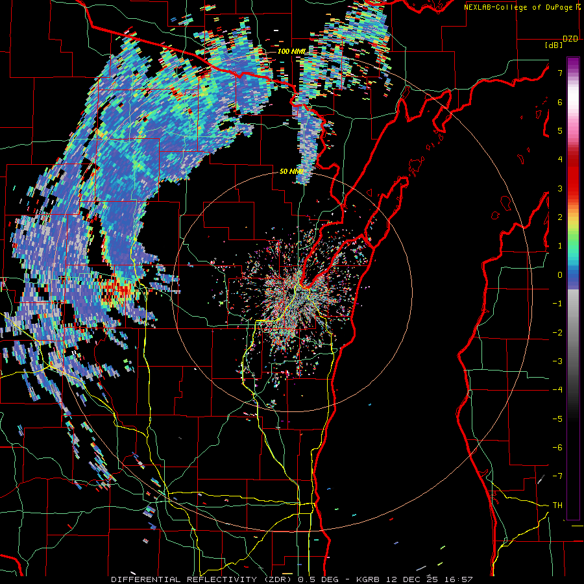Select the "16:57" time stamp
Image resolution: width=584 pixels, height=584 pixels.
457,579
